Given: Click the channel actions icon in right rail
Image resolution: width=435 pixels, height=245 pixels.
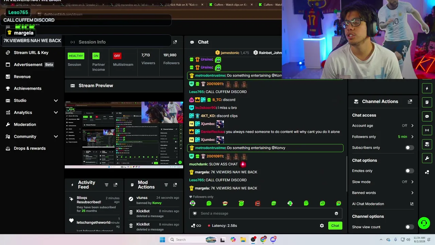Looking at the screenshot, I should (x=427, y=144).
